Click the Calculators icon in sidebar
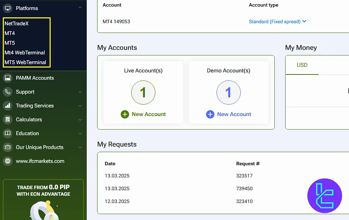Screen dimensions: 349x220 (7, 120)
